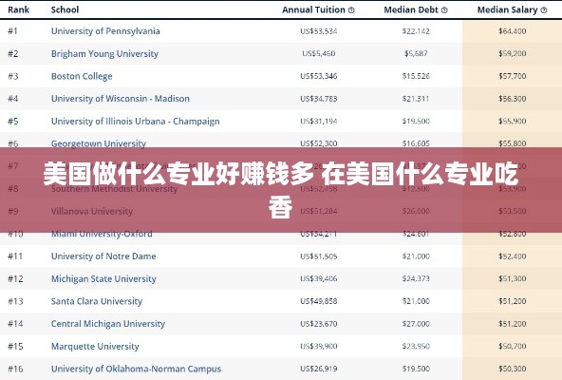Click the Median Debt info icon
The height and width of the screenshot is (380, 562).
444,10
